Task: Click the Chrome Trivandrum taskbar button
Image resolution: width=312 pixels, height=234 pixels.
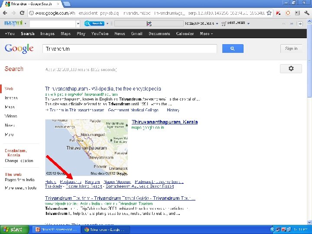Action: [x=105, y=230]
